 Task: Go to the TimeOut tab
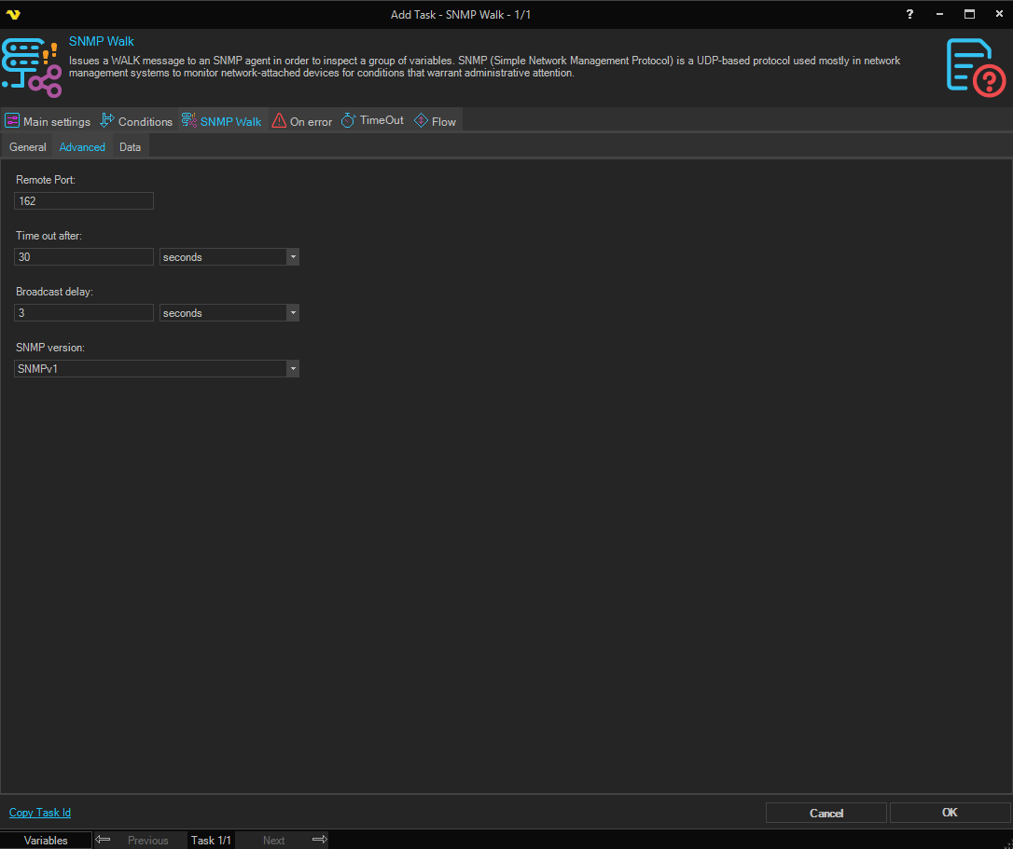click(x=373, y=121)
